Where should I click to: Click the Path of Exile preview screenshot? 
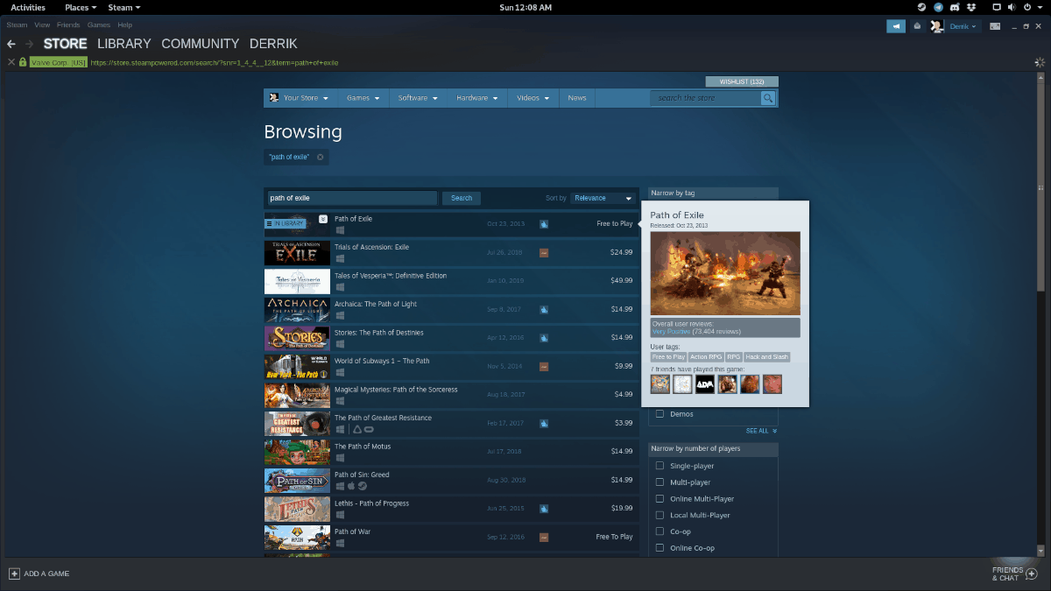coord(725,273)
